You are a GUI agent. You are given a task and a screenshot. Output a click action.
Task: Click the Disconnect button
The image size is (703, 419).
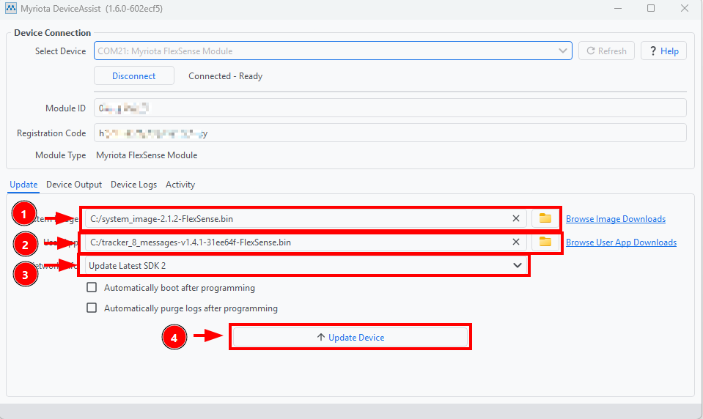click(x=134, y=75)
